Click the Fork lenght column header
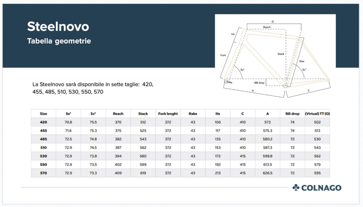 [168, 114]
